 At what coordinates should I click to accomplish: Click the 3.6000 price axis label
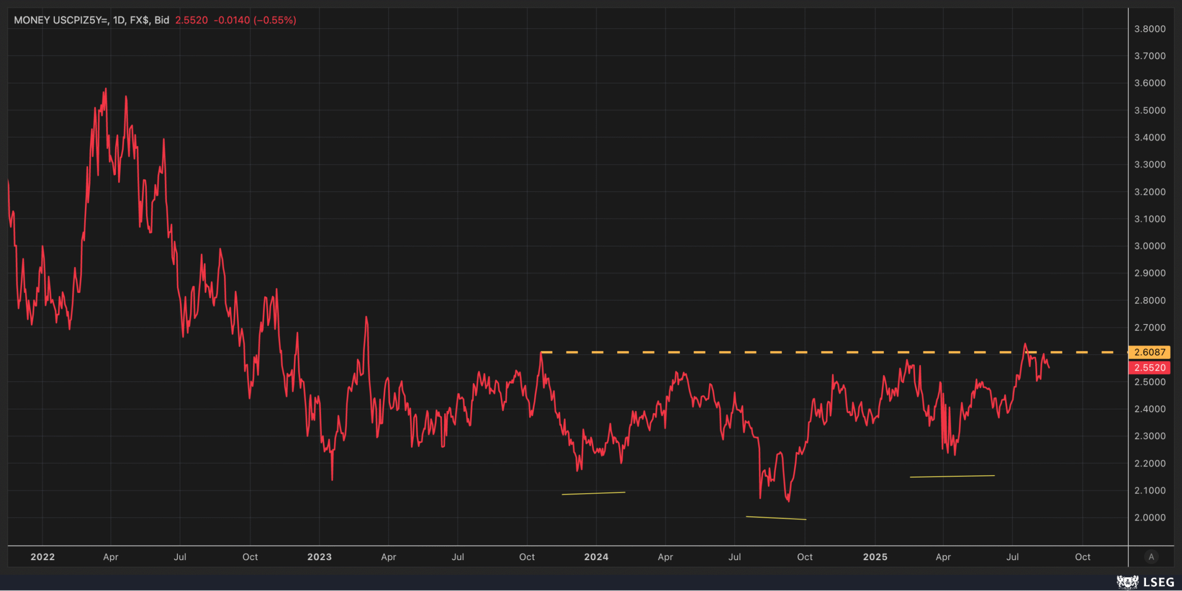[1150, 83]
